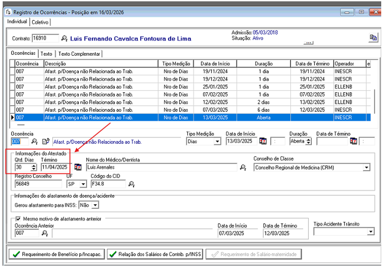Click the document icon next to Ocorrência lookup
This screenshot has width=383, height=267.
point(45,141)
